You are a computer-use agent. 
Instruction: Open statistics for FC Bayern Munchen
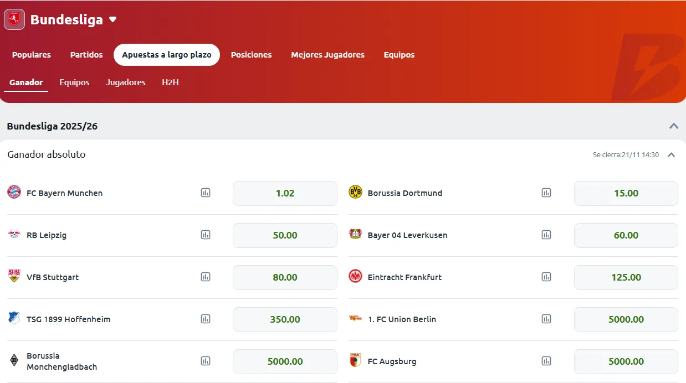206,193
